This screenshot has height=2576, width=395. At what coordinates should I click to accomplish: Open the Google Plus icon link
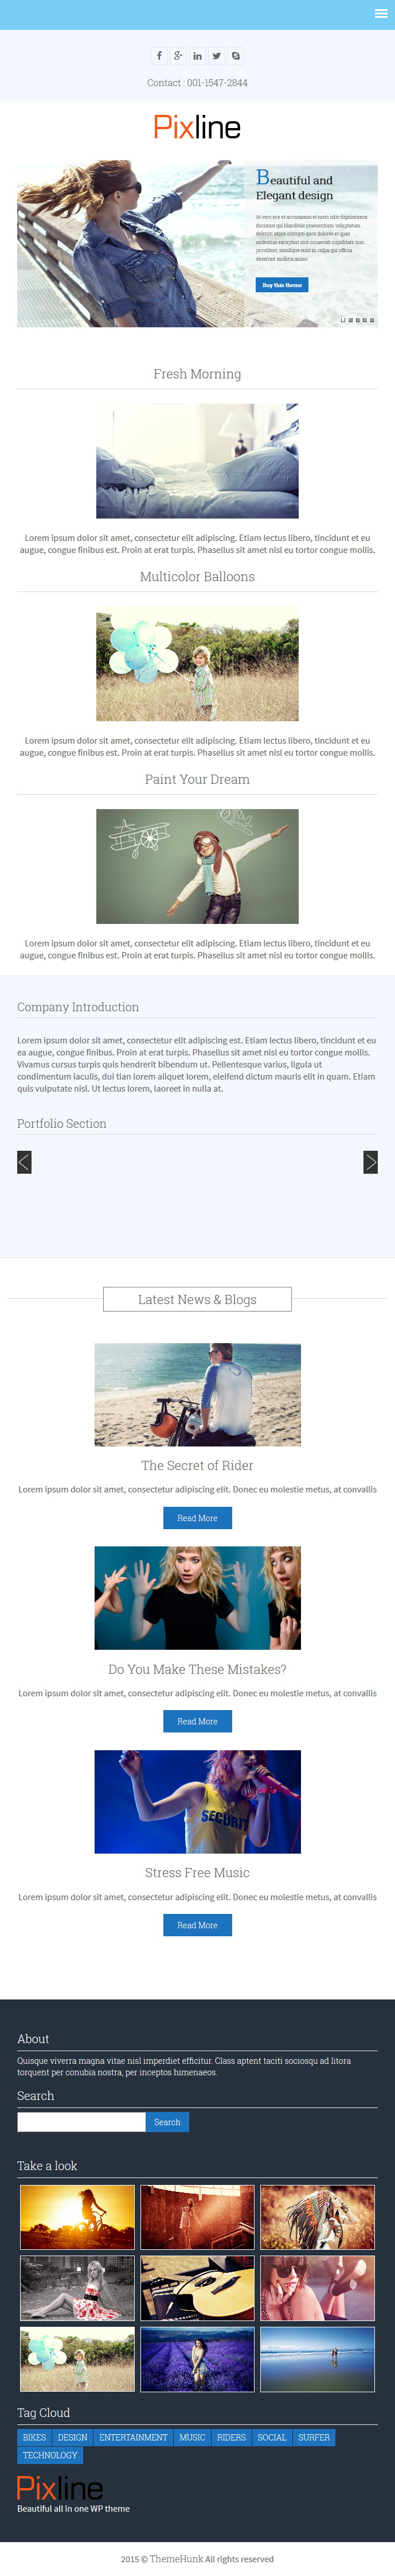pyautogui.click(x=178, y=56)
